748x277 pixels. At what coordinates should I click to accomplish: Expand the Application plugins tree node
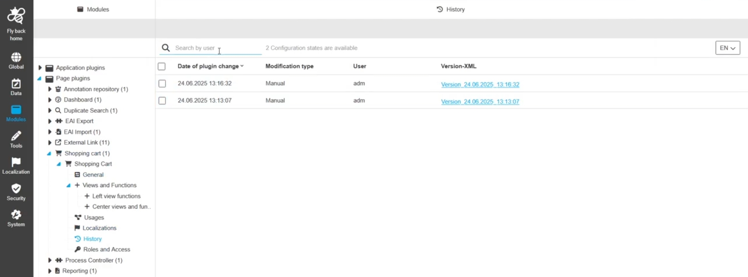tap(40, 68)
